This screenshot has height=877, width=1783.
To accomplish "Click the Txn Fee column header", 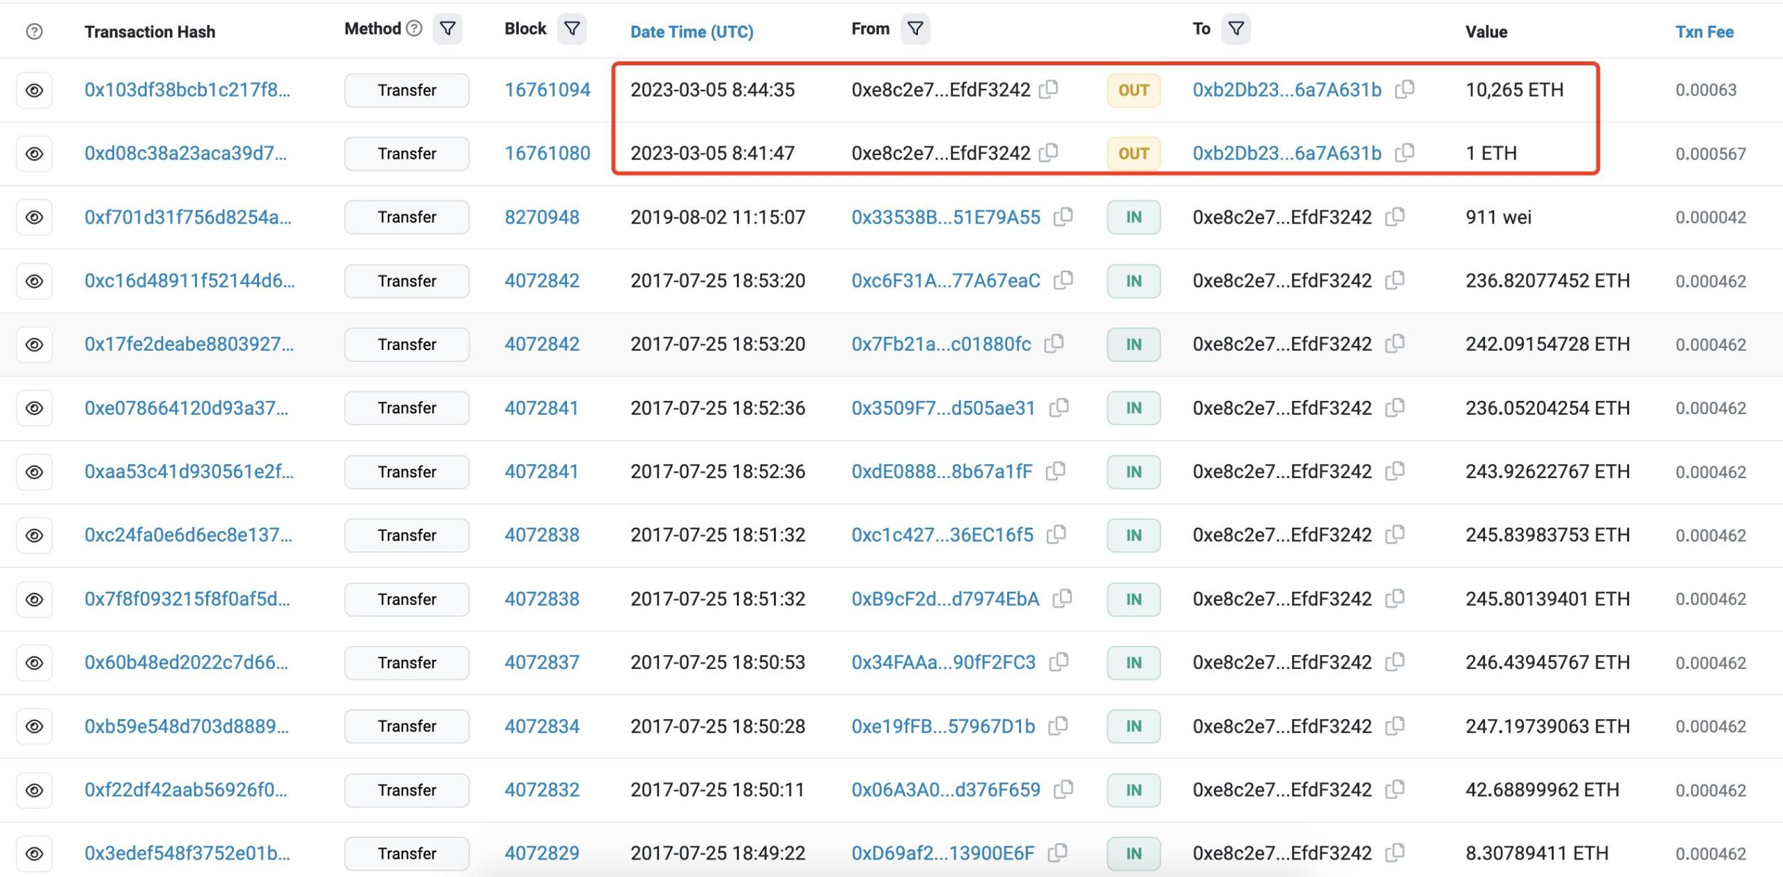I will [1704, 32].
